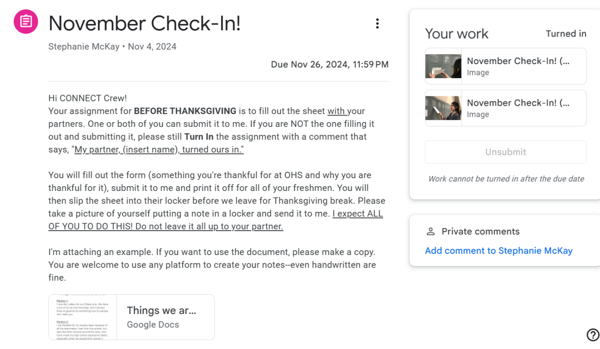Click the "Turned in" status label

(x=566, y=34)
